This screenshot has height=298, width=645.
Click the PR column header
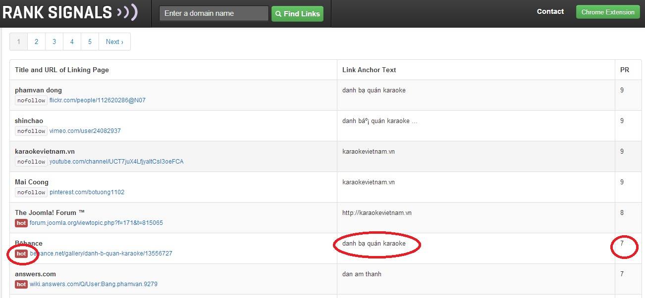click(x=625, y=70)
